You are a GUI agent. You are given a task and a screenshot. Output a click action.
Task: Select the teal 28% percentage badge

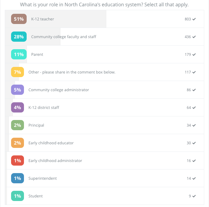pyautogui.click(x=19, y=37)
